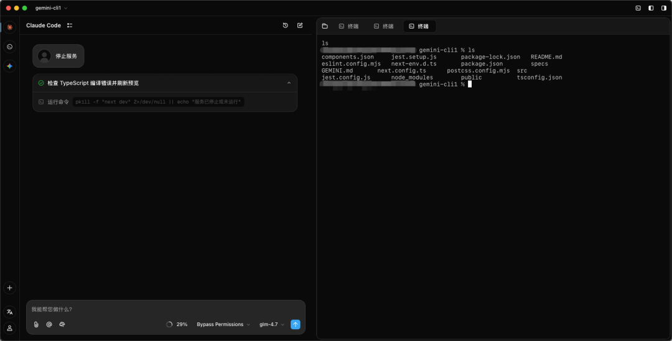
Task: Open the Gemini agent in sidebar
Action: tap(9, 66)
